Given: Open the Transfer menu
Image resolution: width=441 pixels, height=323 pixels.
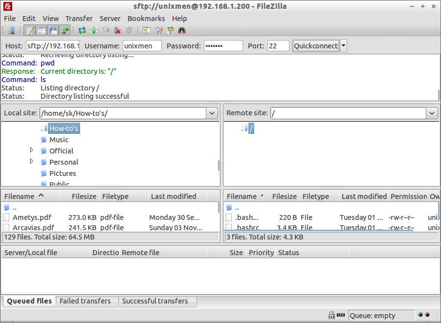Looking at the screenshot, I should click(79, 19).
